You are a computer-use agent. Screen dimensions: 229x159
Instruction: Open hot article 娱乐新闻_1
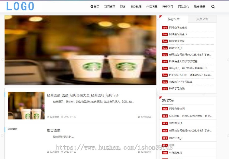[x=176, y=123]
